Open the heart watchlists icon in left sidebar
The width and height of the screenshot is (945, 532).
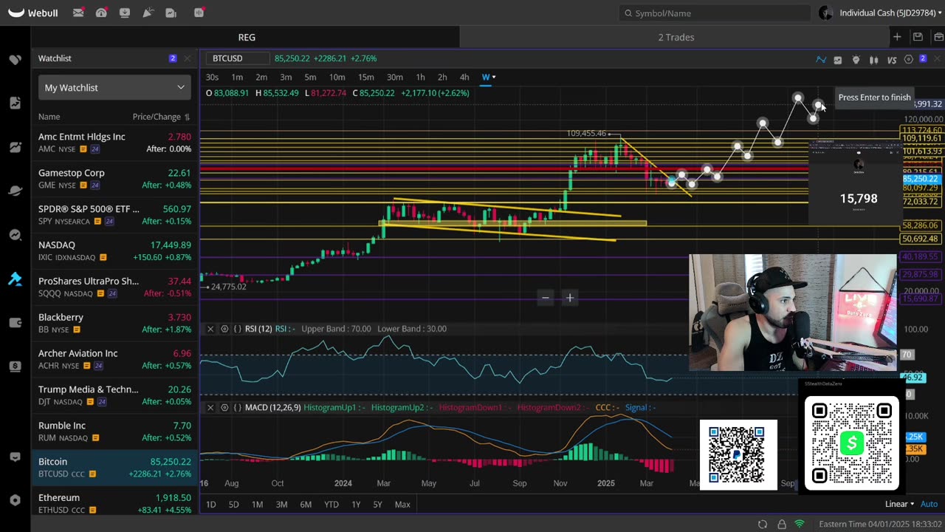click(x=15, y=59)
